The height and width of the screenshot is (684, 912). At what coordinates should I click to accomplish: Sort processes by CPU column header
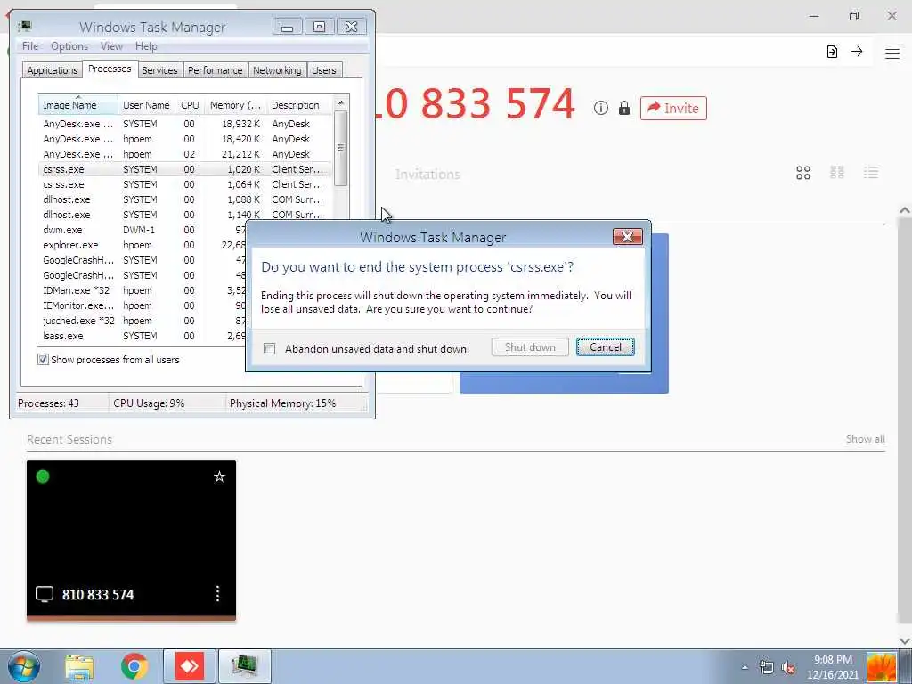click(190, 105)
